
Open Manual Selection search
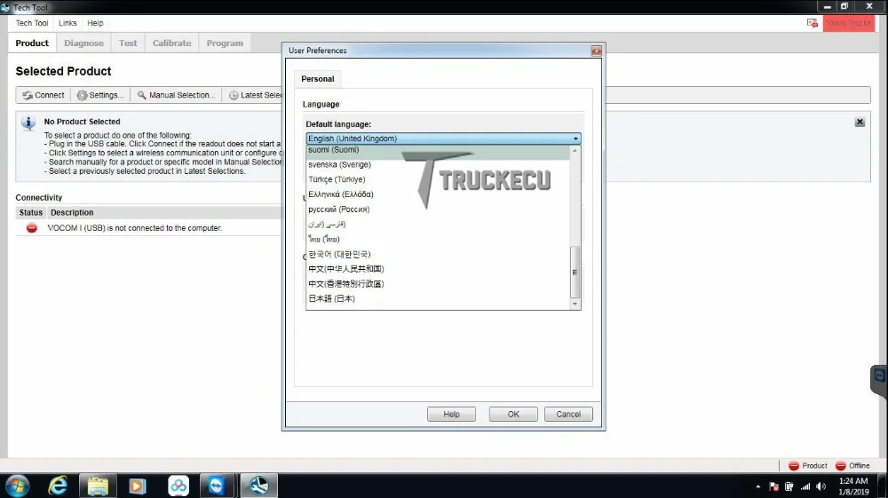pos(176,95)
